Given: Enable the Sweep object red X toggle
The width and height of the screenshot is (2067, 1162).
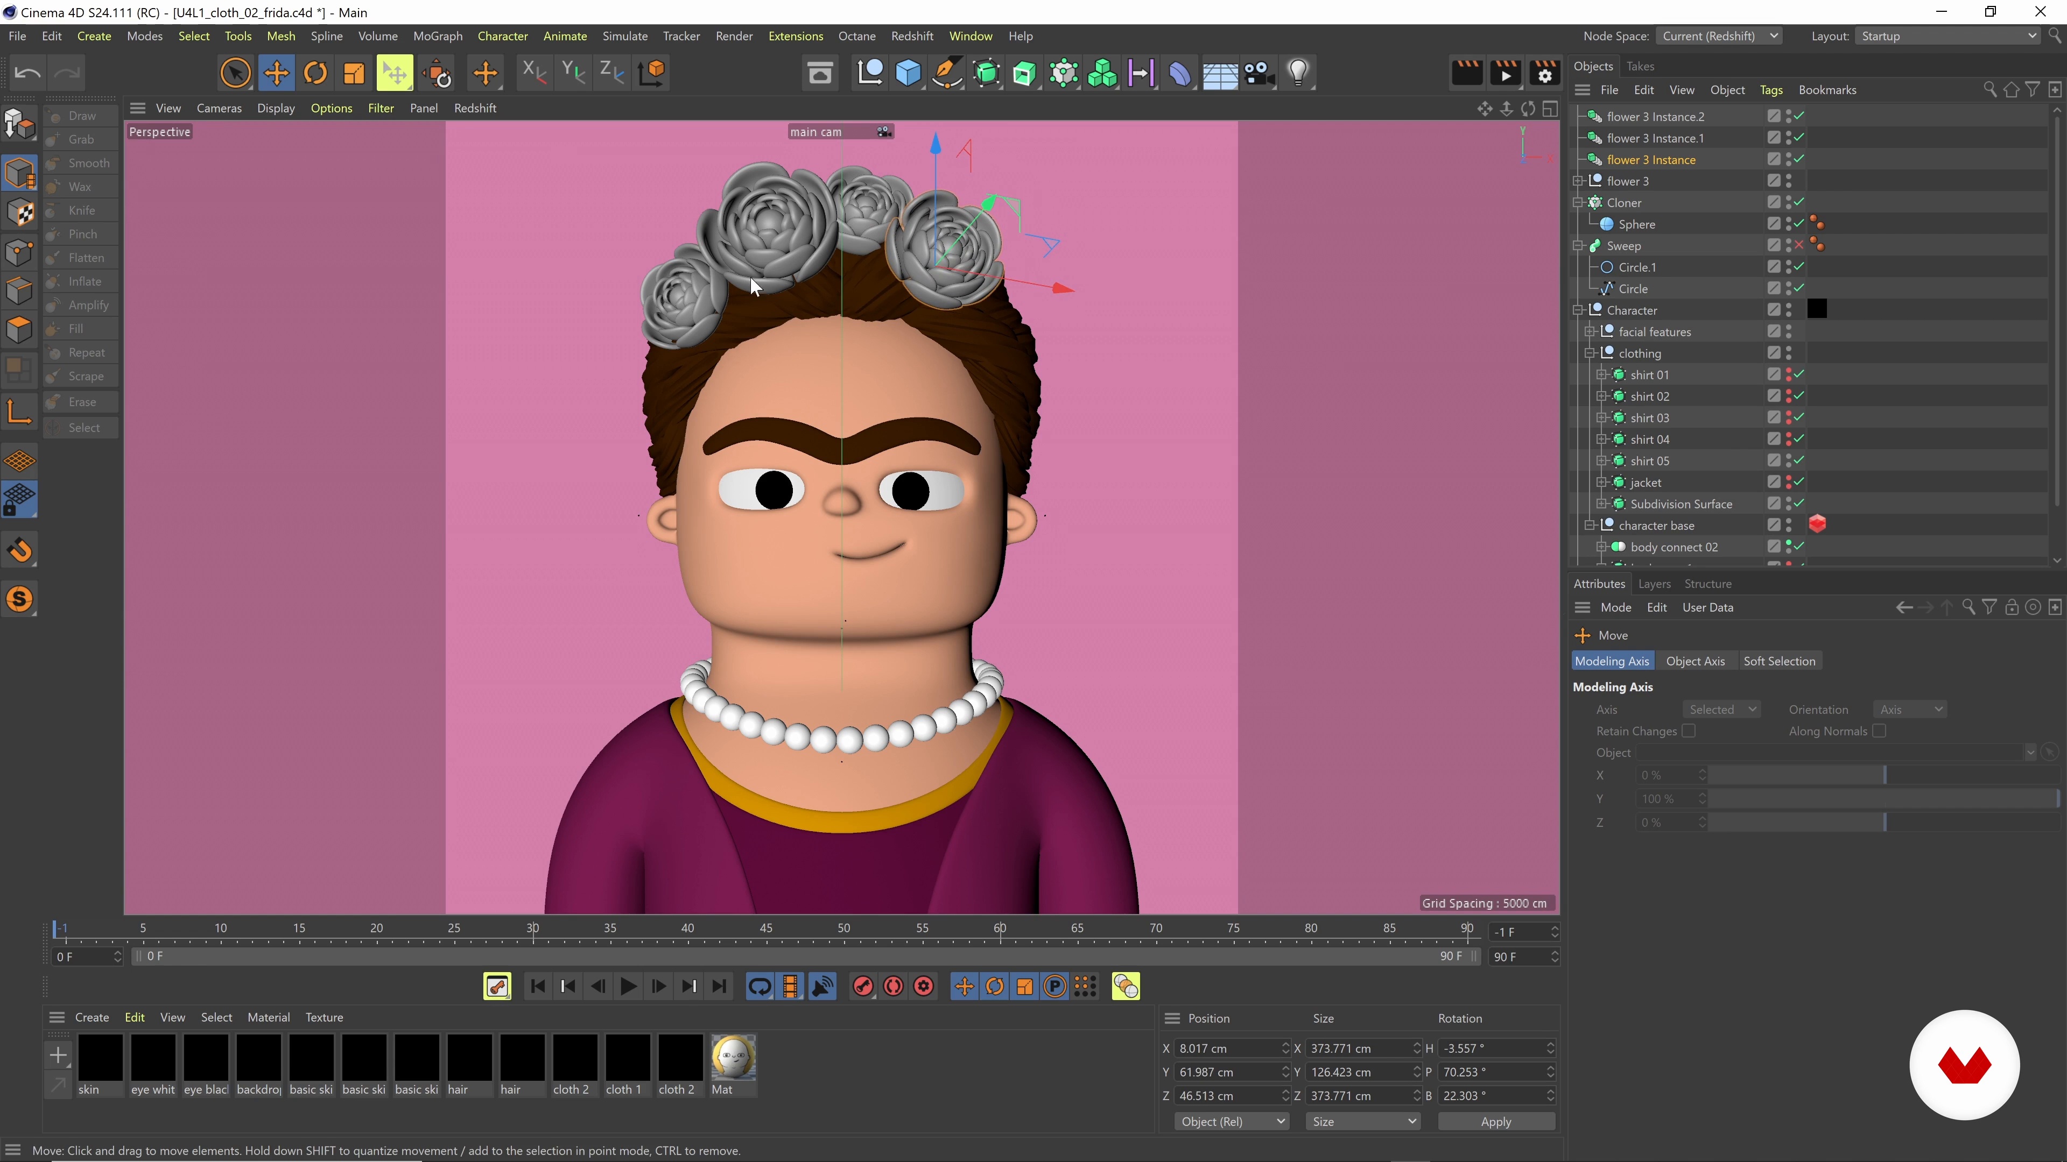Looking at the screenshot, I should [x=1799, y=246].
